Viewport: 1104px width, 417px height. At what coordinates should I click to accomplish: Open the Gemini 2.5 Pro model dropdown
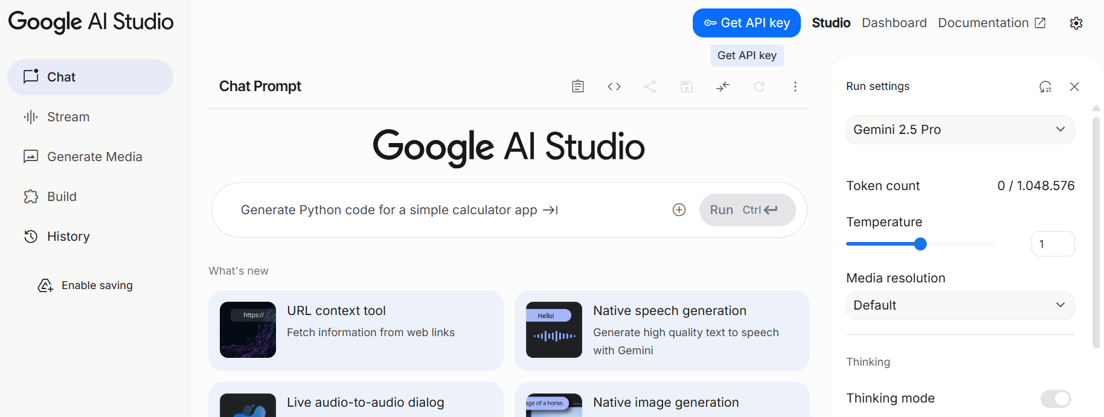(960, 130)
